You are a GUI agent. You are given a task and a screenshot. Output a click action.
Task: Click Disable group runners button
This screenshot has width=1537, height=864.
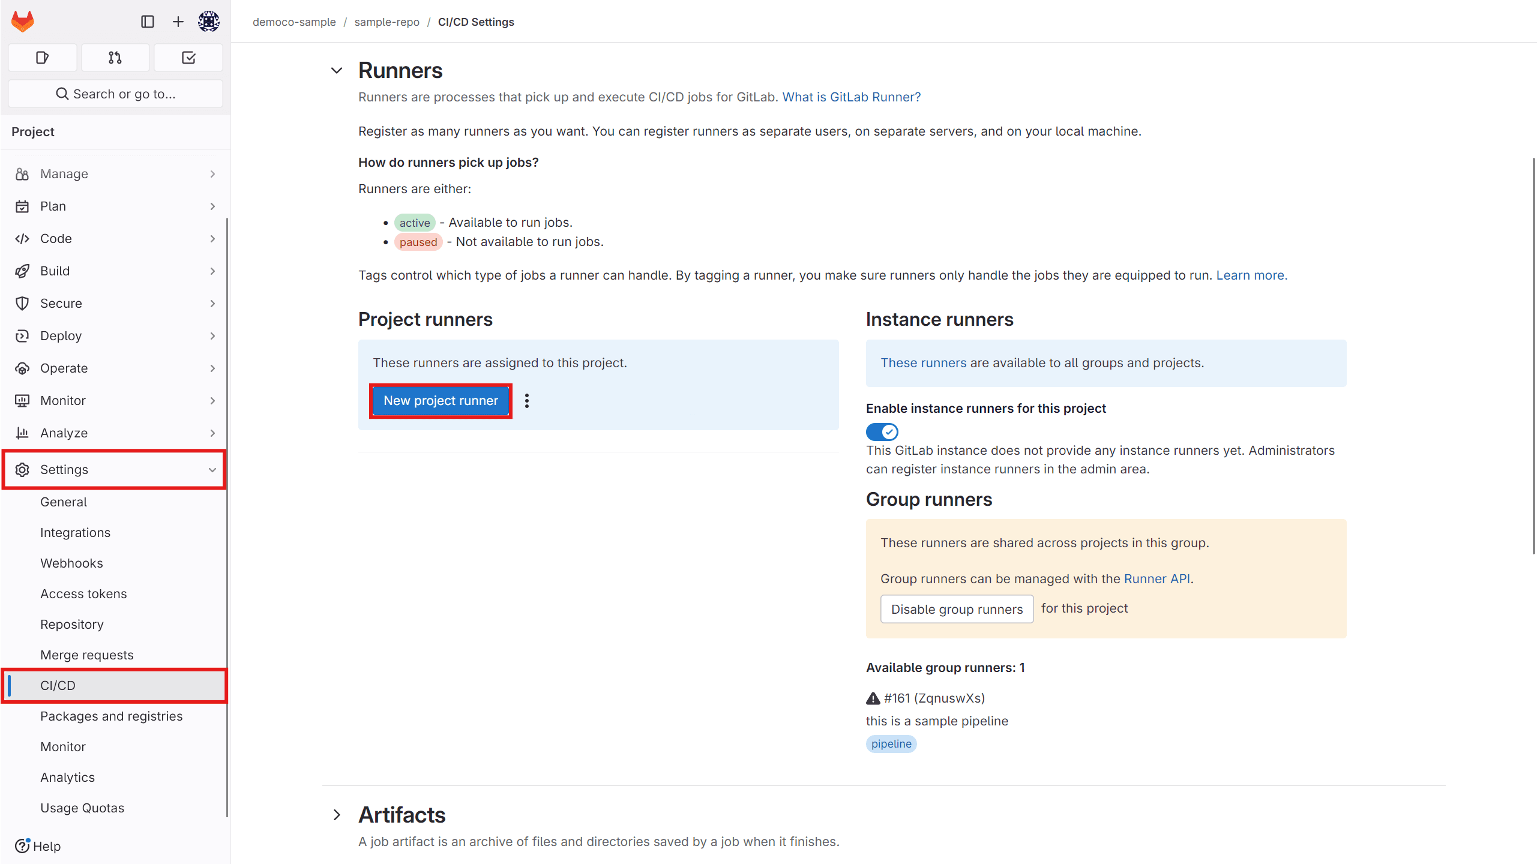click(x=957, y=609)
